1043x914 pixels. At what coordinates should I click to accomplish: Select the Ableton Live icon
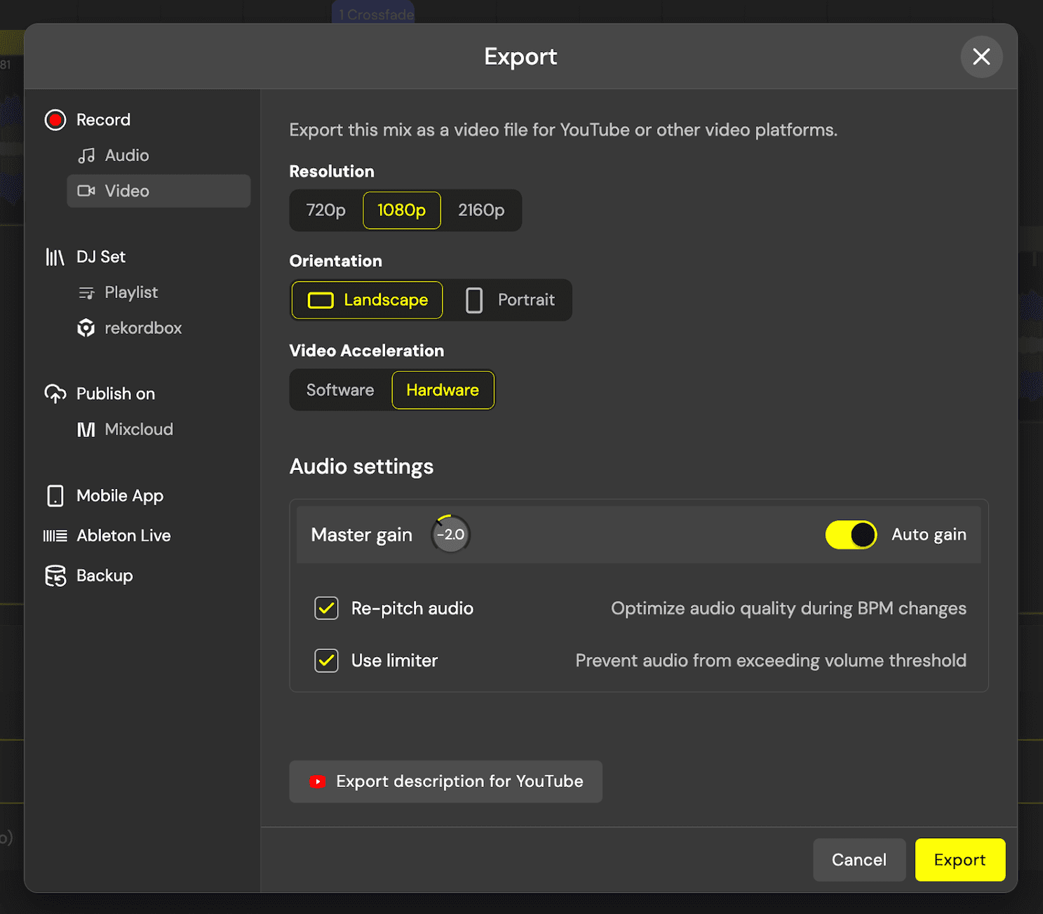pyautogui.click(x=55, y=535)
